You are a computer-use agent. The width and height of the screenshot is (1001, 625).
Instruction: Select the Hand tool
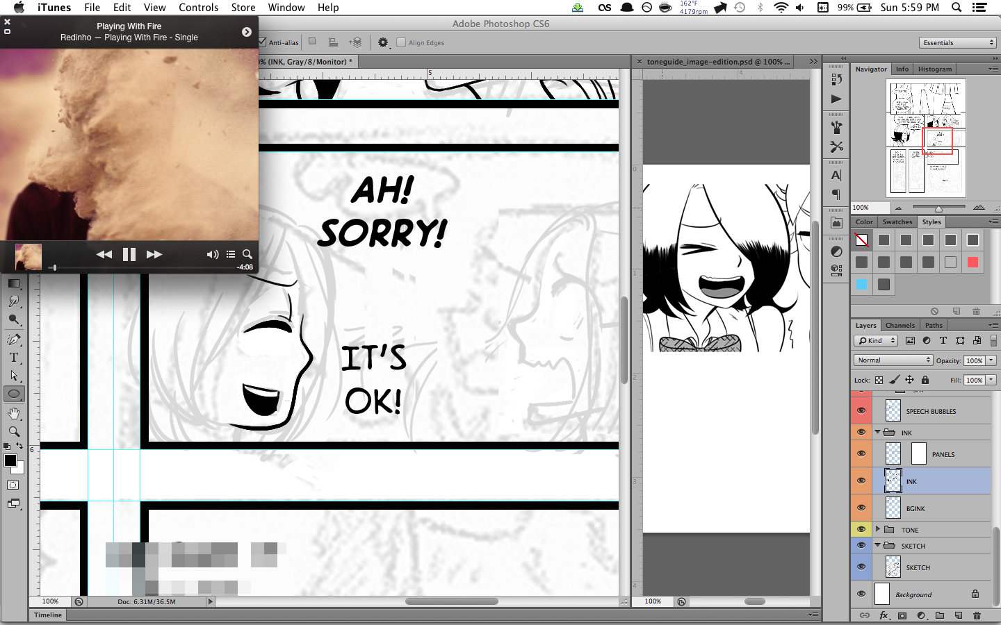[14, 413]
